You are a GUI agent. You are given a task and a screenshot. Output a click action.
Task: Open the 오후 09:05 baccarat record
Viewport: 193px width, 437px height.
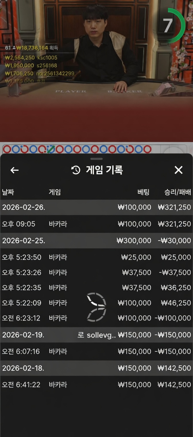pyautogui.click(x=96, y=224)
